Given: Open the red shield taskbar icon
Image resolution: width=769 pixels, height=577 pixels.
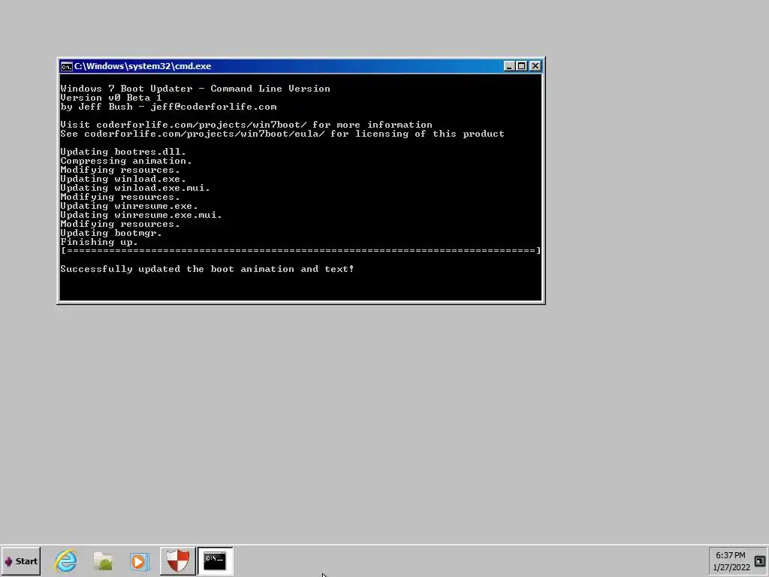Looking at the screenshot, I should click(x=177, y=560).
